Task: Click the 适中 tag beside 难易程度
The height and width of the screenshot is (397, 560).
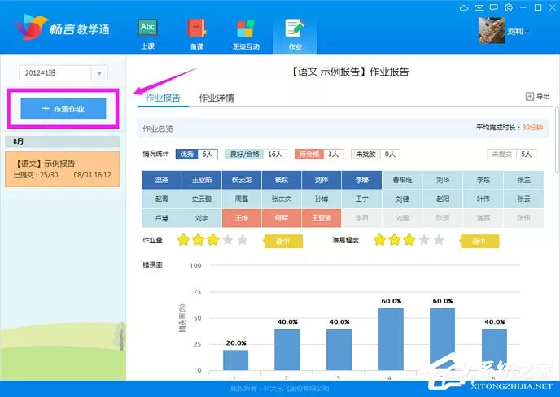Action: coord(479,242)
